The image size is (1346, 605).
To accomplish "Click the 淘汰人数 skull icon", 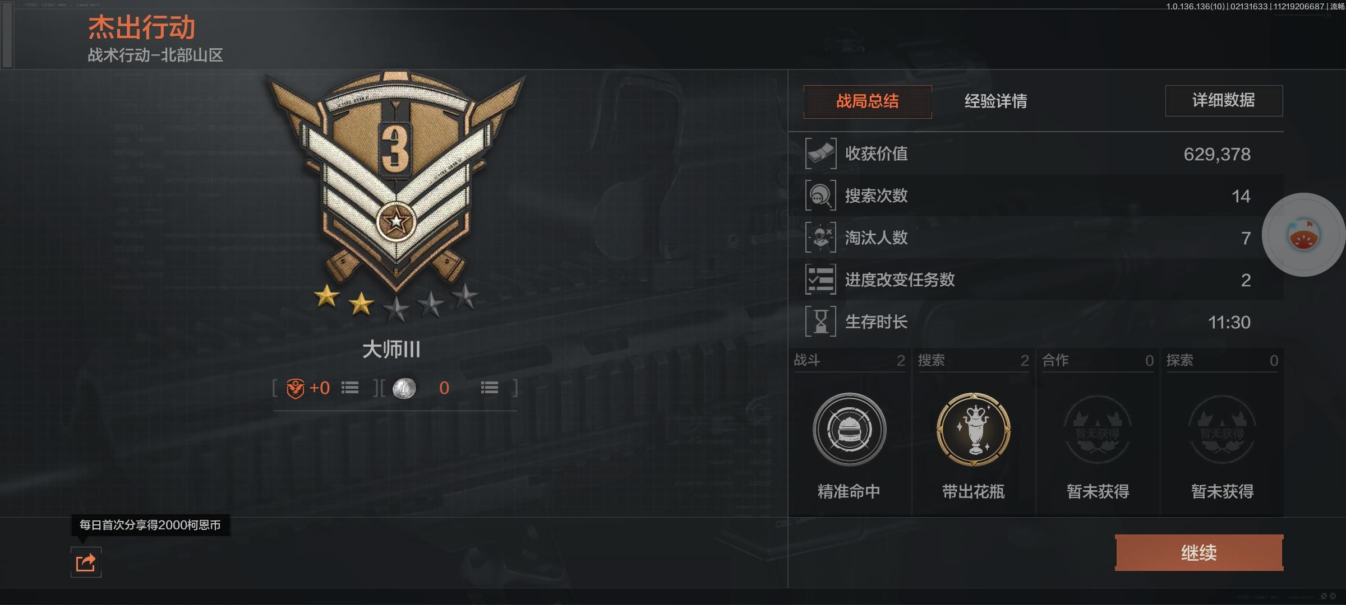I will coord(821,238).
